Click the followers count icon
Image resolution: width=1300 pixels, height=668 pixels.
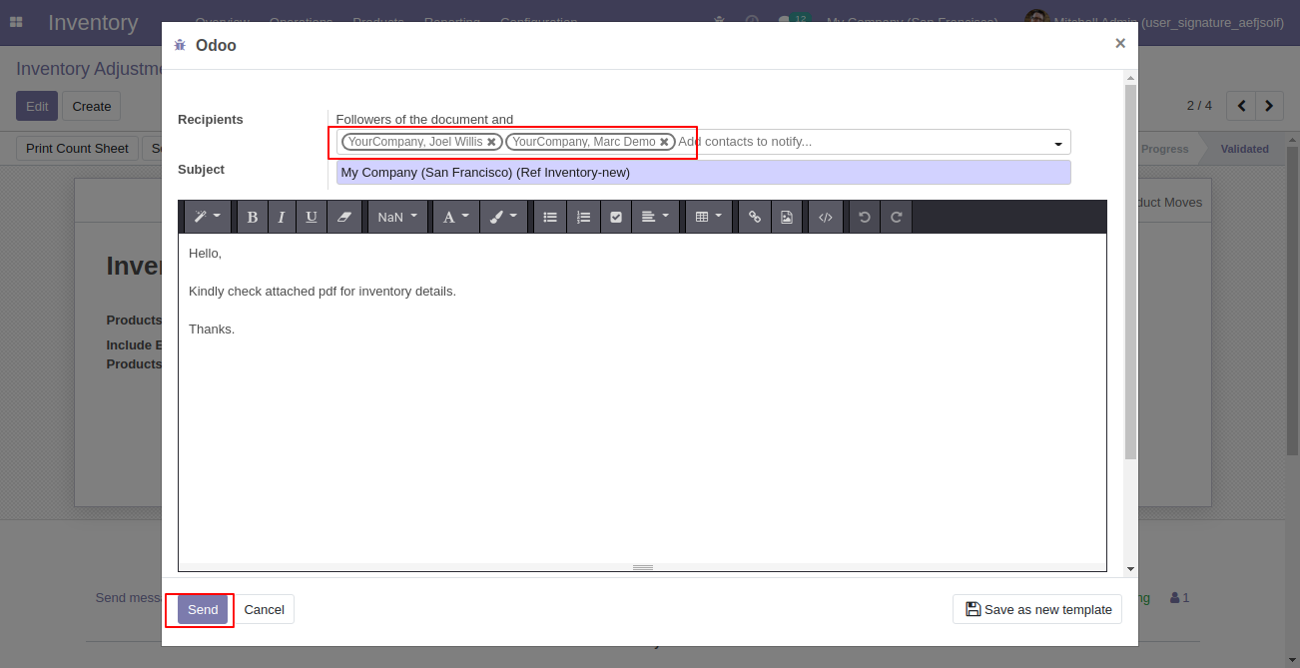[x=1179, y=598]
